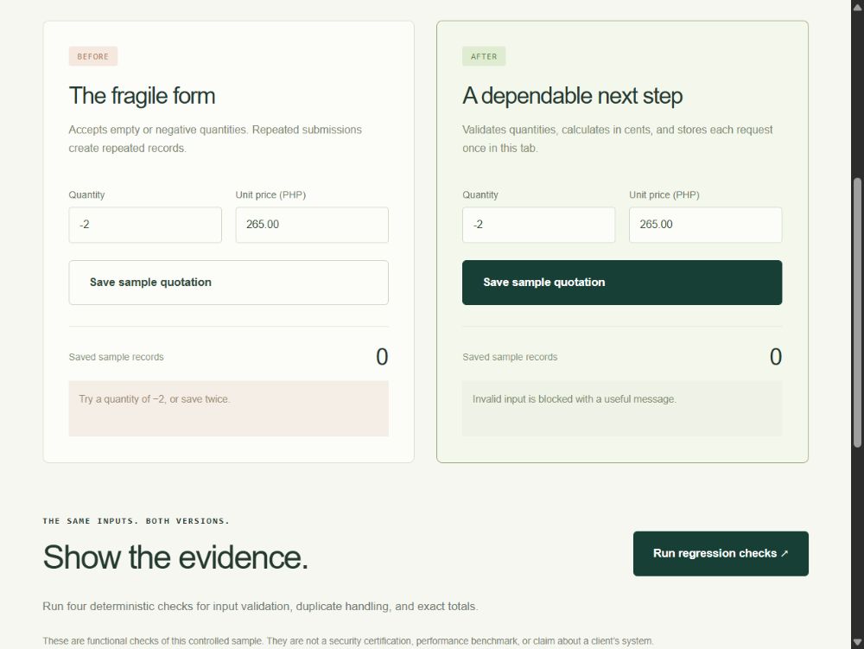
Task: Click the Unit price field in the Before form
Action: (x=312, y=225)
